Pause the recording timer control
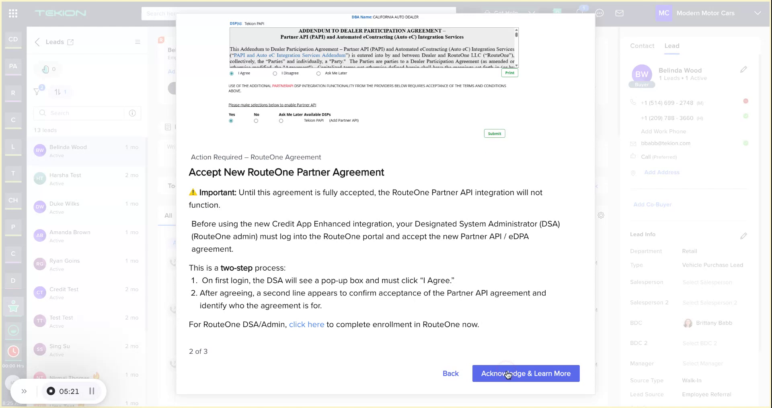772x408 pixels. (x=92, y=391)
